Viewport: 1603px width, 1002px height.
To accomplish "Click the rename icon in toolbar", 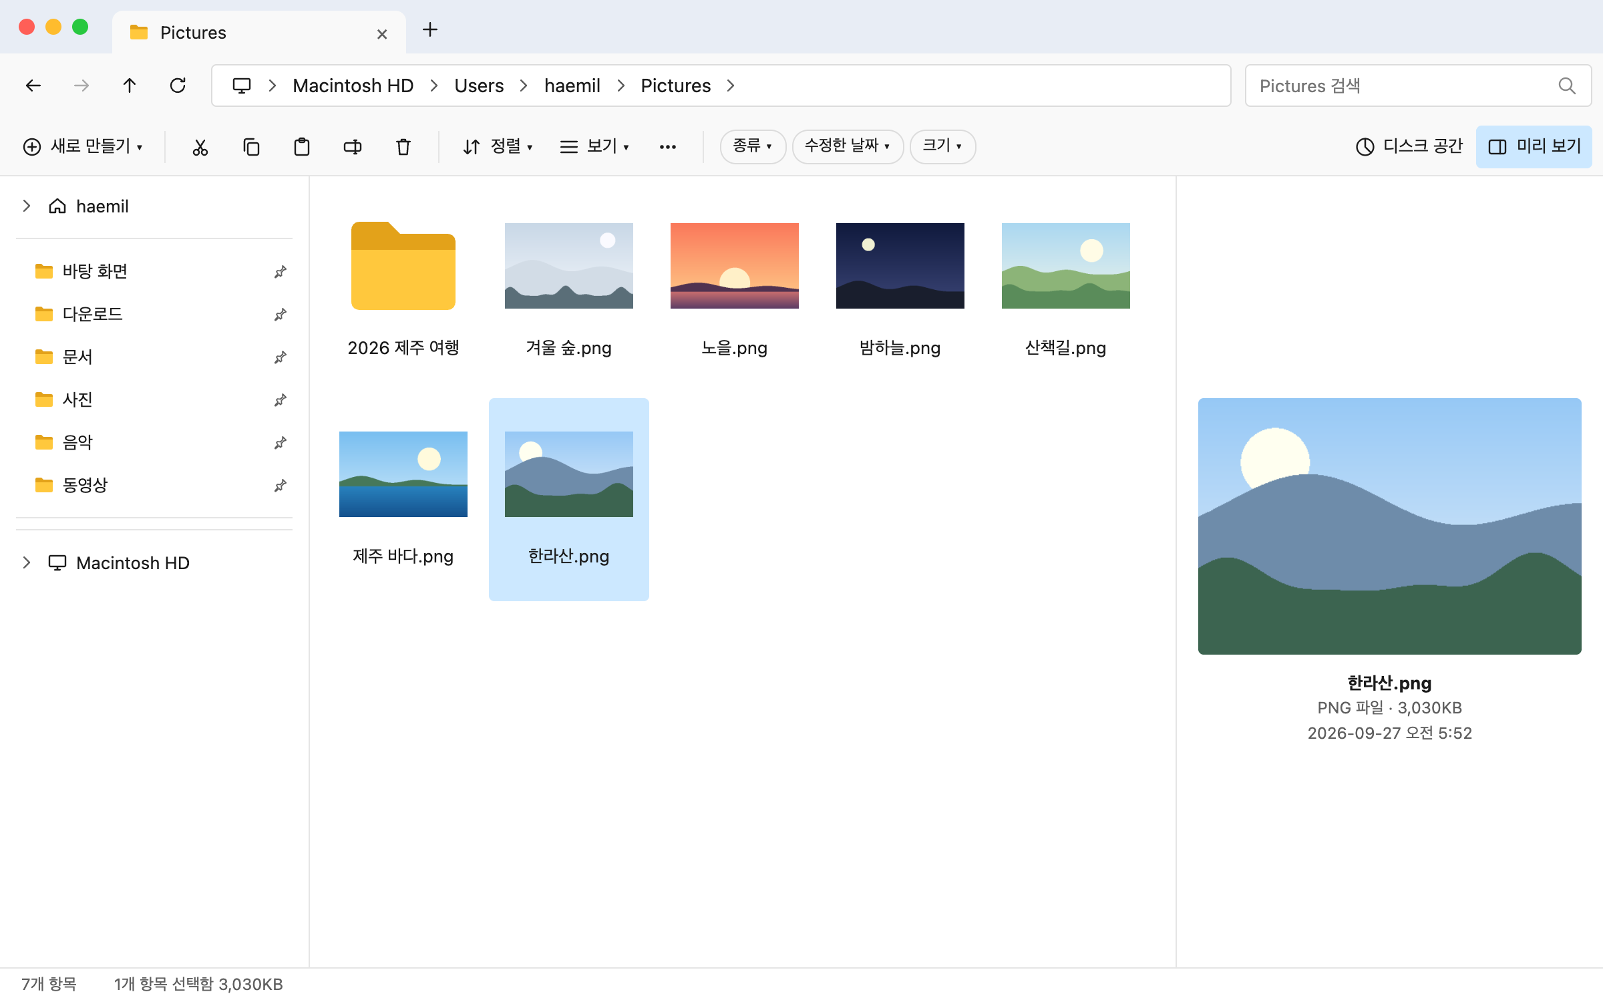I will [x=352, y=146].
